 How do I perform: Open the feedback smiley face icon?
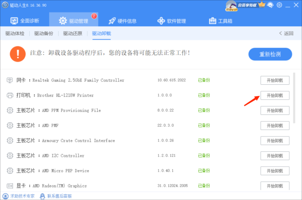(270, 5)
